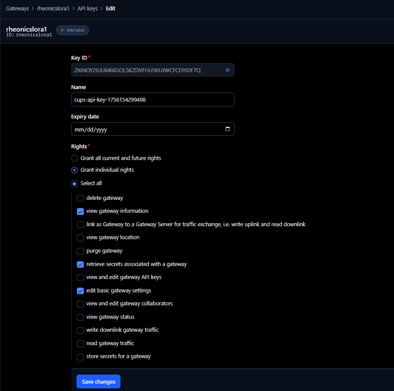Check store secrets for a gateway
This screenshot has height=391, width=394.
(80, 357)
